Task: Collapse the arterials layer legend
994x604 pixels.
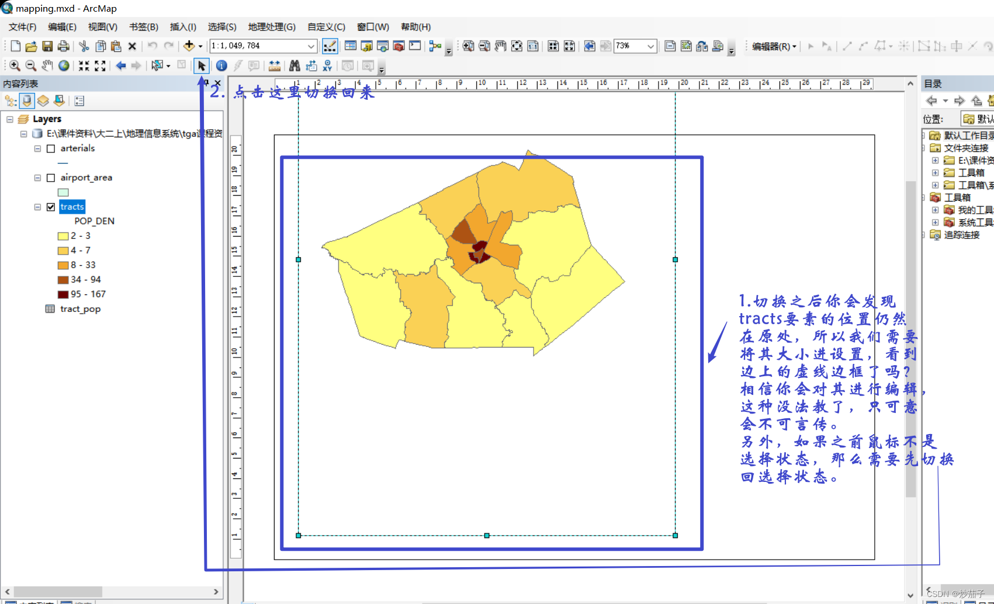Action: pyautogui.click(x=37, y=148)
